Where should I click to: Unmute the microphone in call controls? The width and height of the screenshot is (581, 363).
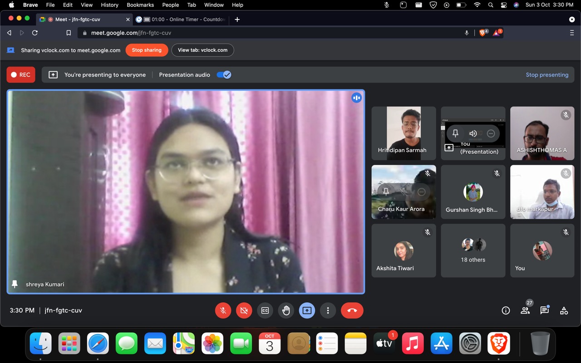[x=223, y=310]
